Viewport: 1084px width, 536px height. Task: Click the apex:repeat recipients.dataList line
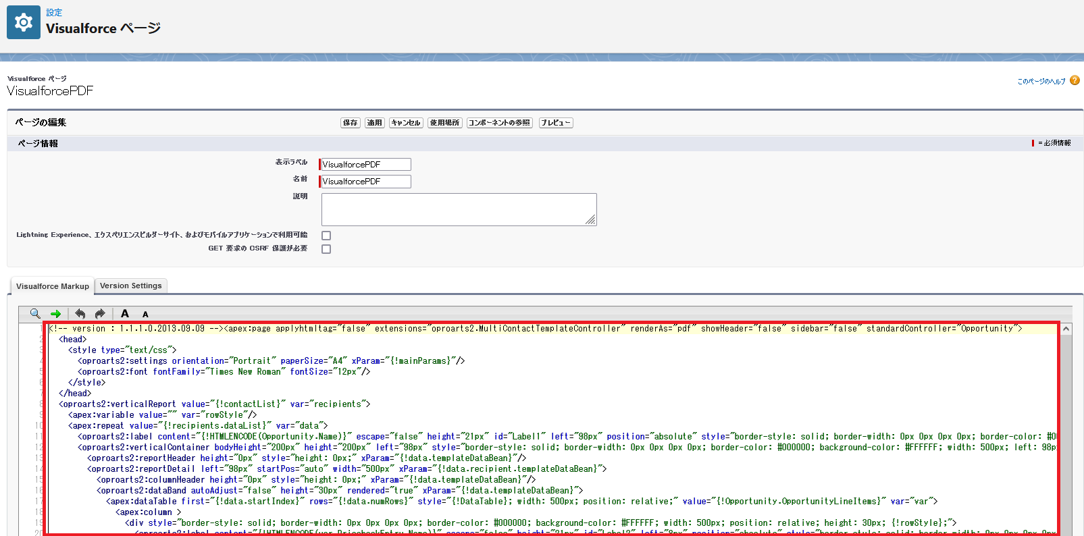click(198, 426)
